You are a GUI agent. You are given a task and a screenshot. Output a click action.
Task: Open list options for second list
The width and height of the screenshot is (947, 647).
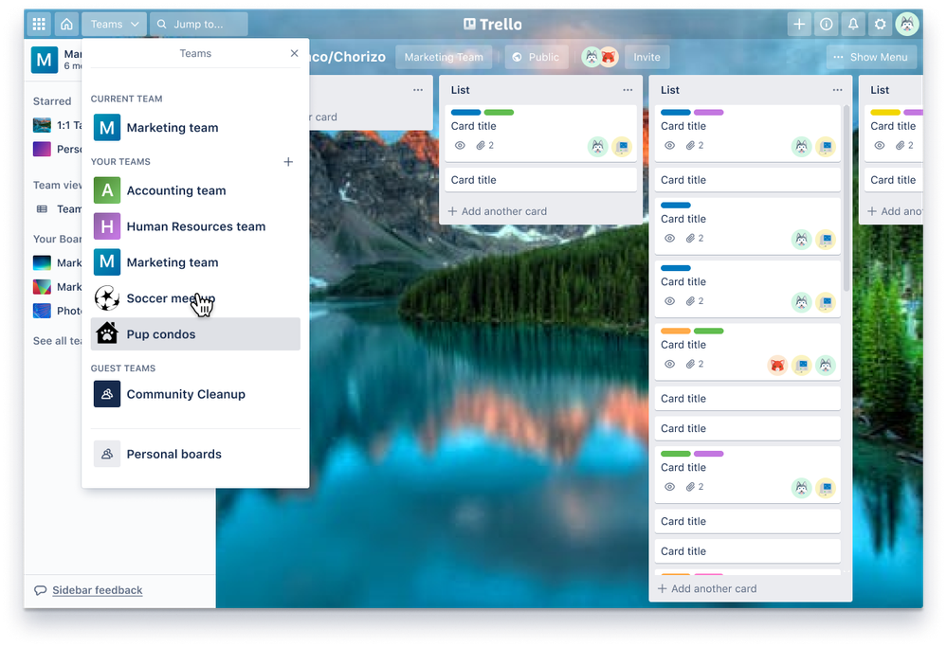pos(628,90)
